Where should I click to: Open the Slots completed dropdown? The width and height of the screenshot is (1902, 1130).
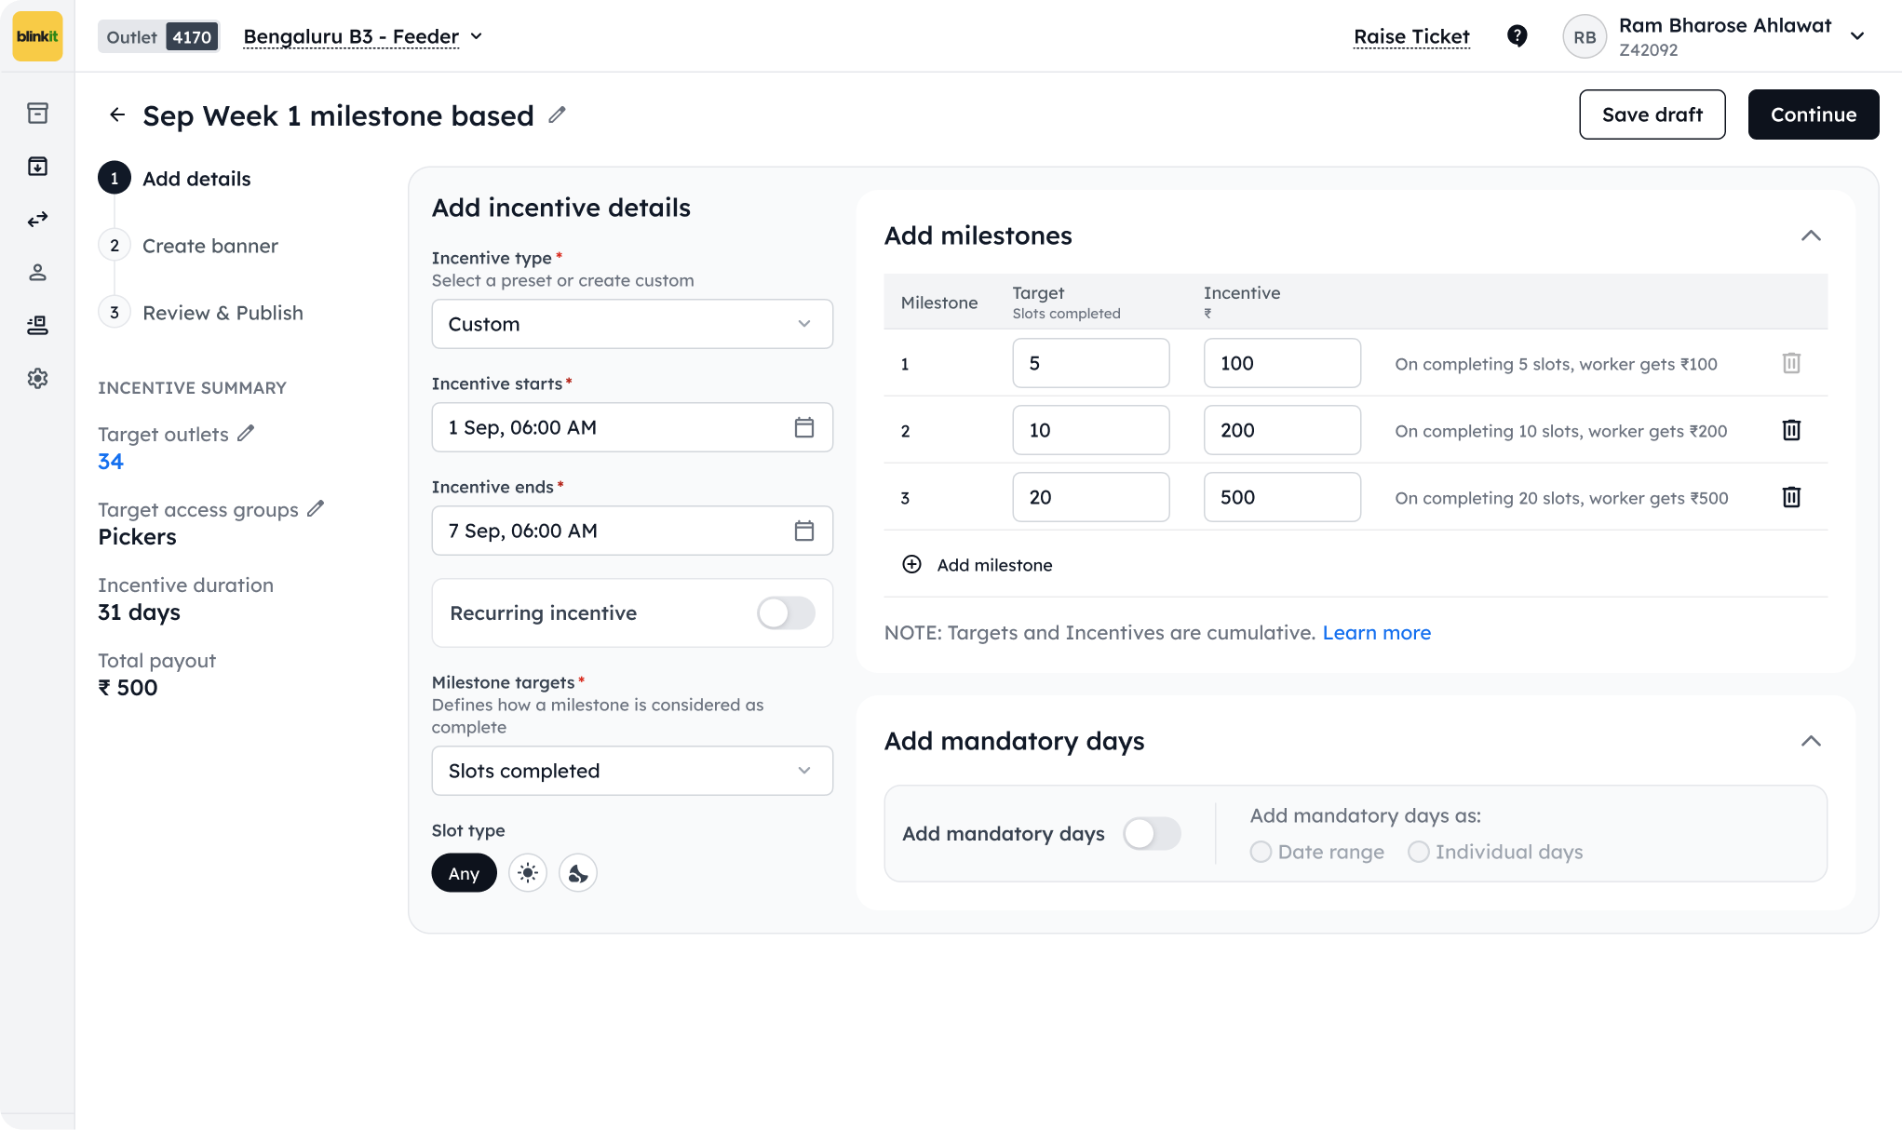[x=632, y=771]
